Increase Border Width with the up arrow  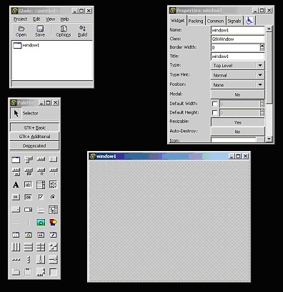(x=262, y=46)
